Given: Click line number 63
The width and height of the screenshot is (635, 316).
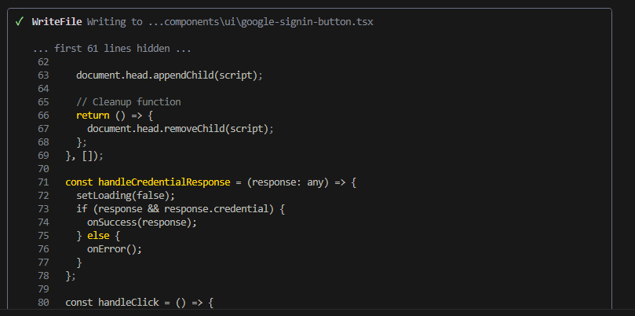Looking at the screenshot, I should point(43,75).
